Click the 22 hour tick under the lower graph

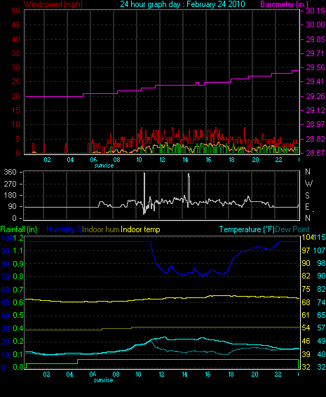[278, 375]
